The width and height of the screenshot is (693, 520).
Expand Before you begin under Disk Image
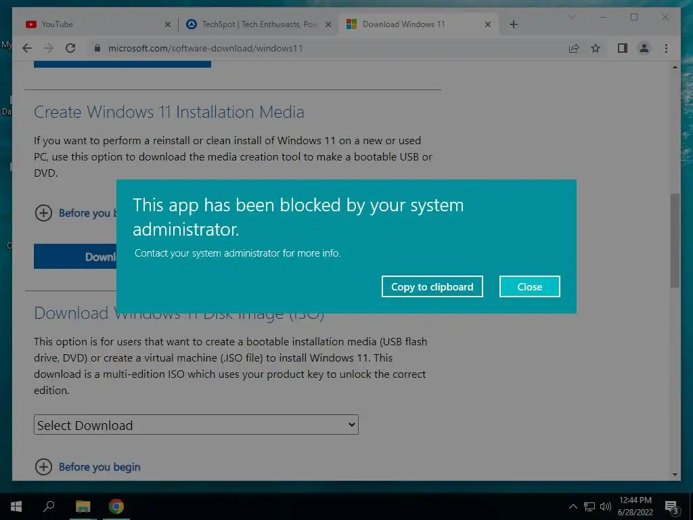coord(87,467)
